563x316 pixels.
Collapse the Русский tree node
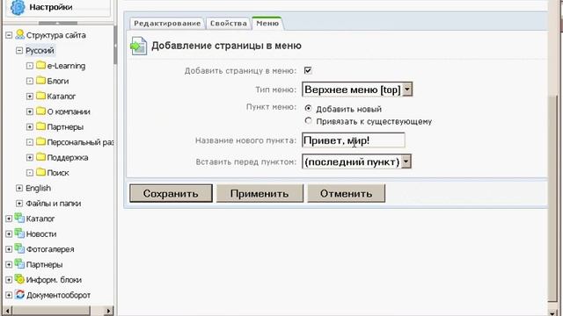coord(19,51)
